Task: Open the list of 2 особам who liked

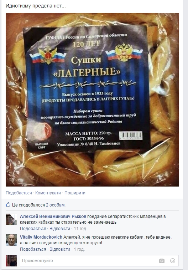Action: click(x=56, y=205)
